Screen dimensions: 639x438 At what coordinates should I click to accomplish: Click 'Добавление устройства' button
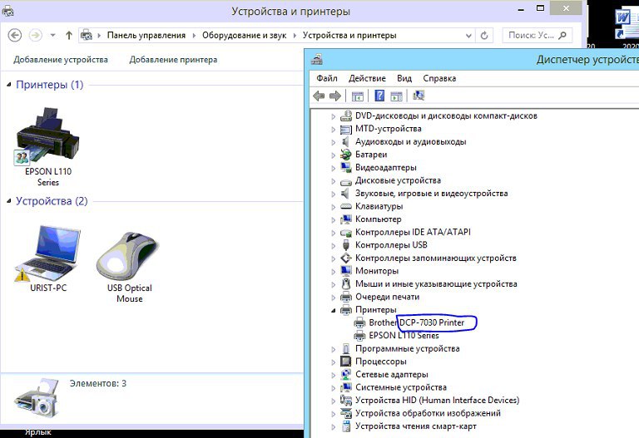61,60
